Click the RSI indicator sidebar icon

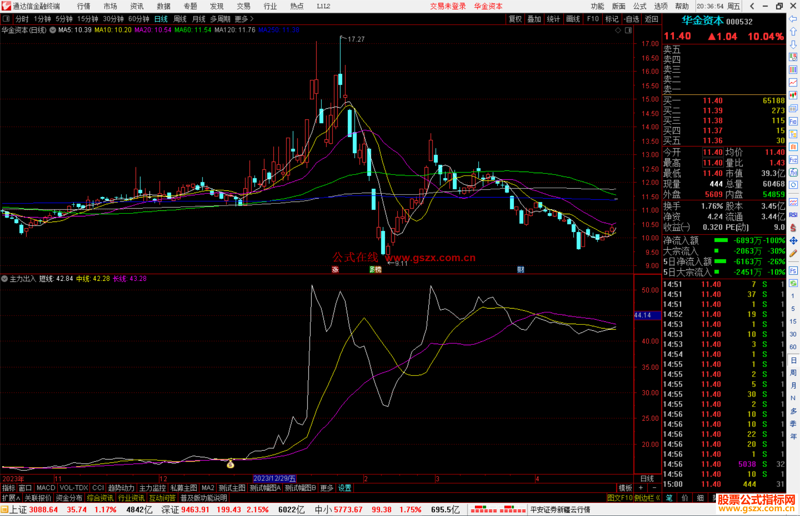(x=793, y=215)
